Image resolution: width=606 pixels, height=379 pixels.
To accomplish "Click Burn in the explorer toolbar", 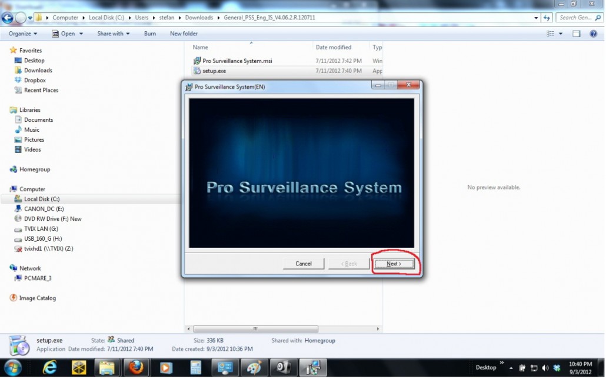I will pyautogui.click(x=150, y=34).
